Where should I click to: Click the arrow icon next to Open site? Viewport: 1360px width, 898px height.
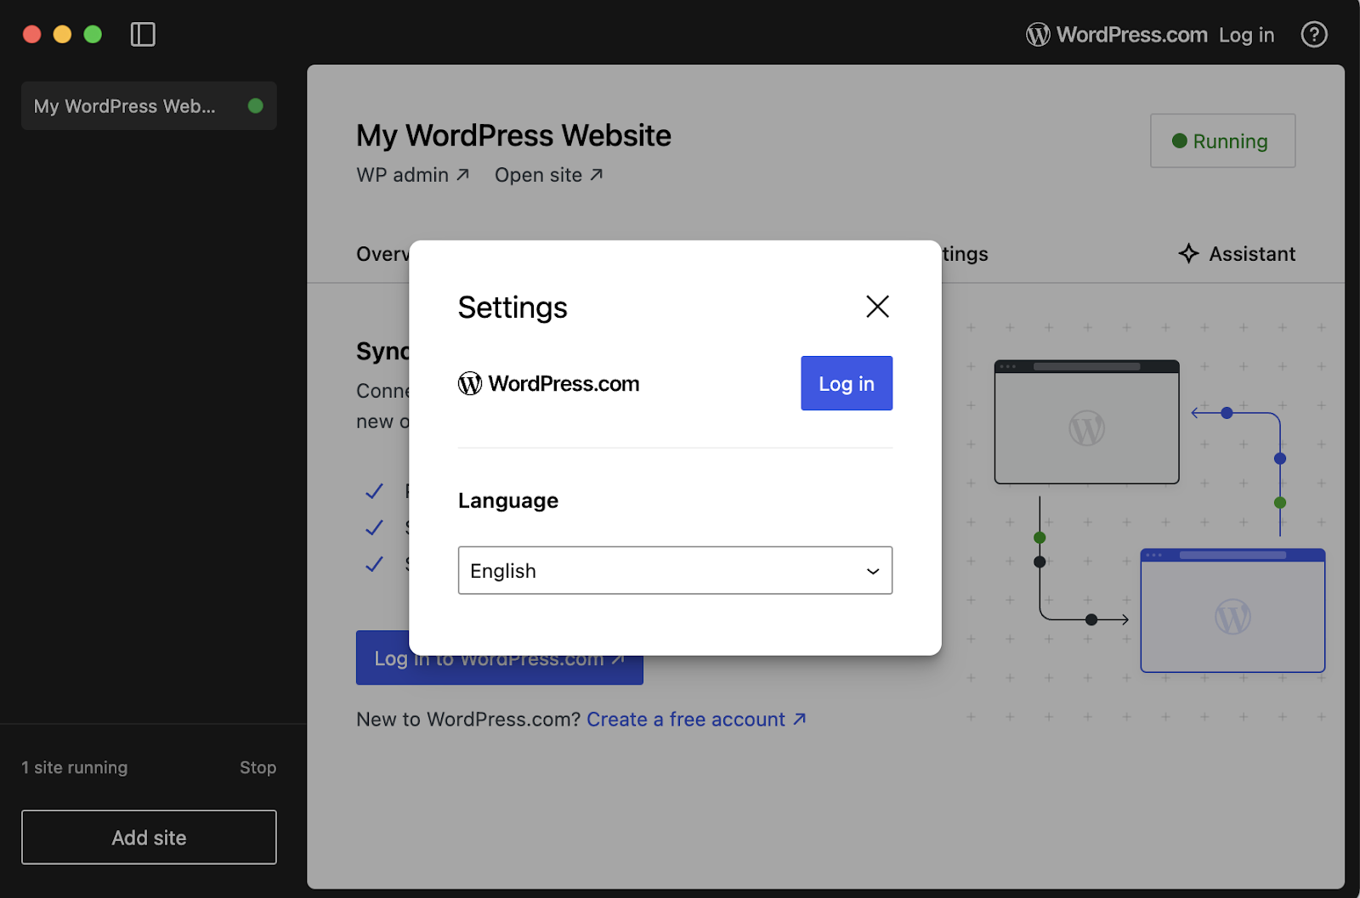click(598, 173)
